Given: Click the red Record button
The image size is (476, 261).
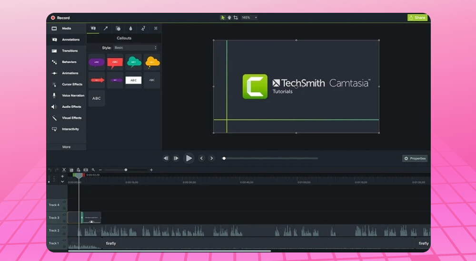Looking at the screenshot, I should (60, 18).
